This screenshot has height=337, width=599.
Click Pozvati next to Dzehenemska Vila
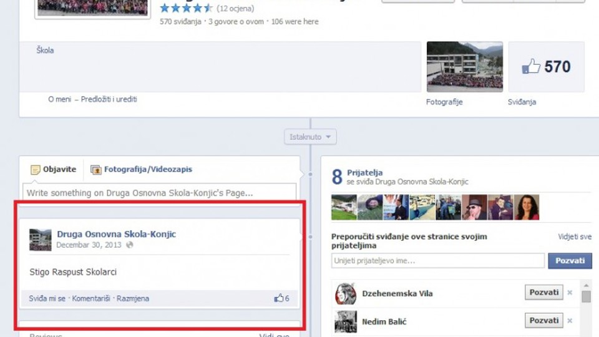click(543, 292)
